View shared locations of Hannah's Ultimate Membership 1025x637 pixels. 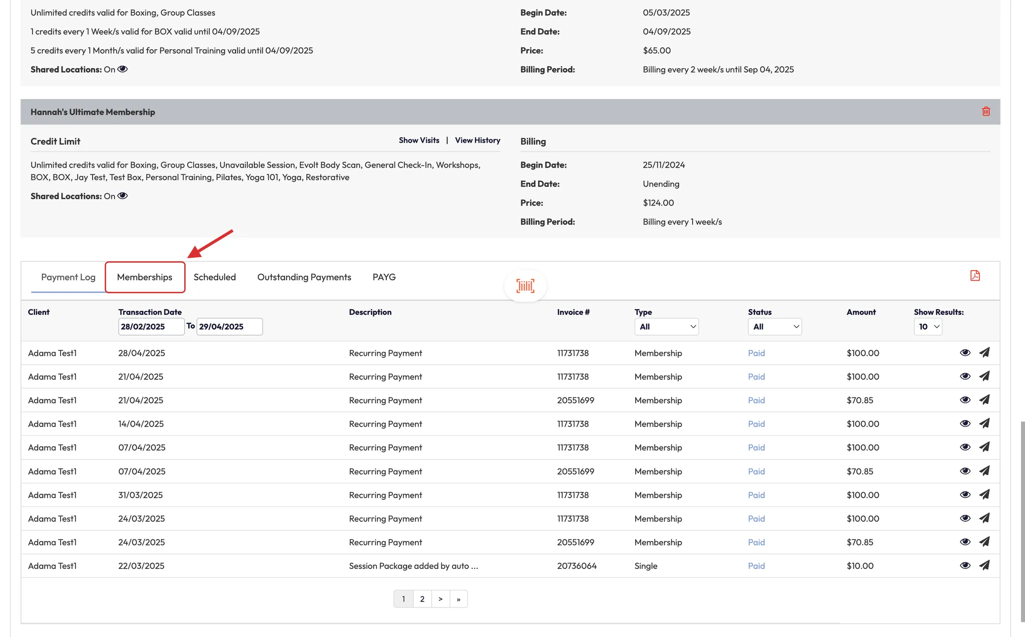click(122, 196)
